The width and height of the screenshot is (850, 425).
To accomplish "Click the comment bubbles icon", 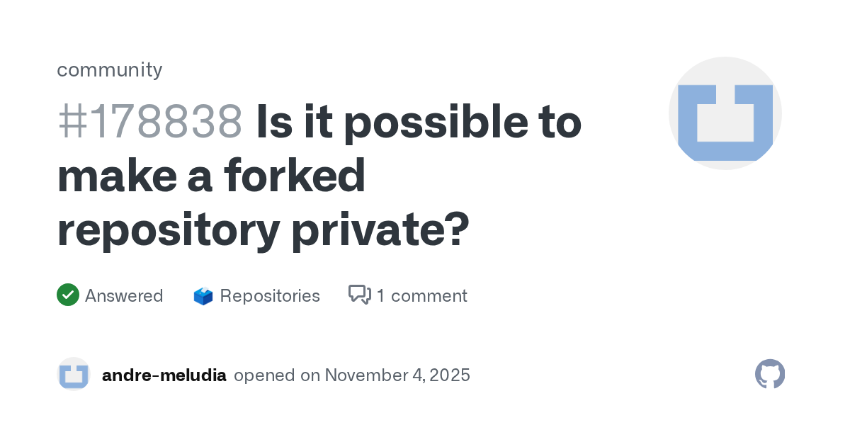I will click(360, 295).
